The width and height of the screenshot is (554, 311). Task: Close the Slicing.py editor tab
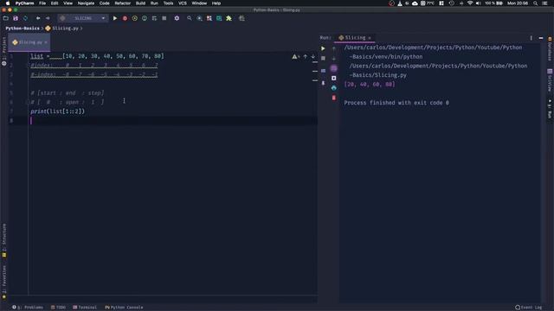pos(46,42)
